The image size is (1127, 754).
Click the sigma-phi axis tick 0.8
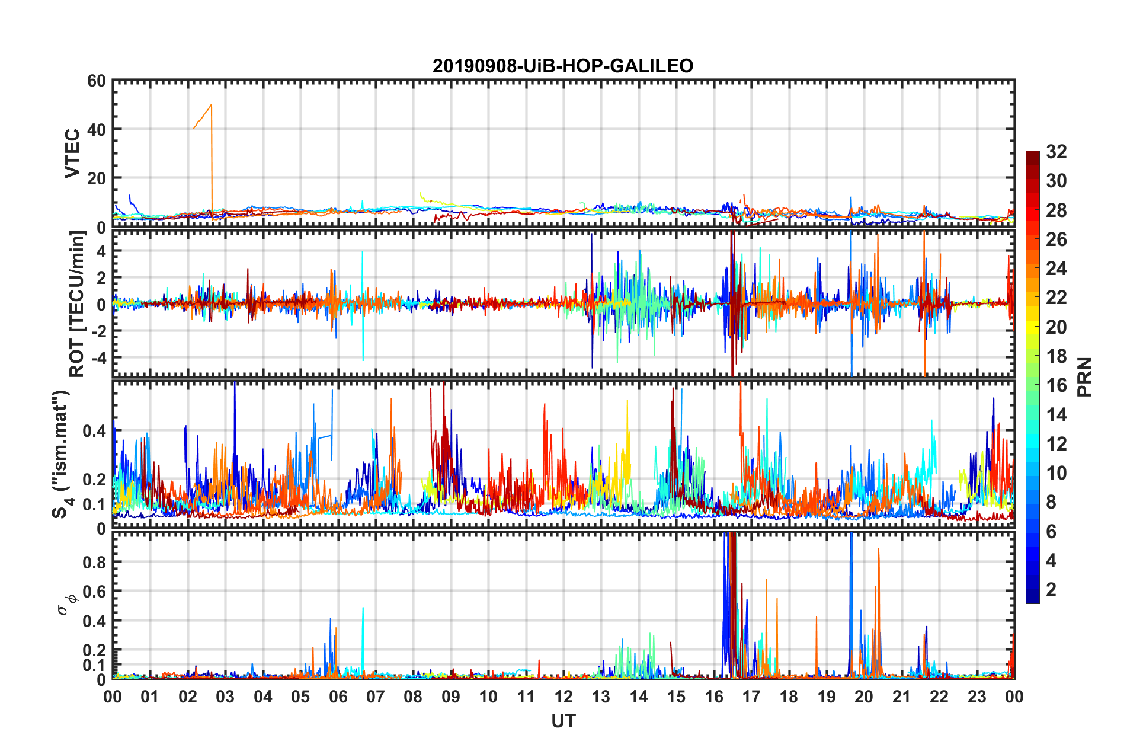94,562
